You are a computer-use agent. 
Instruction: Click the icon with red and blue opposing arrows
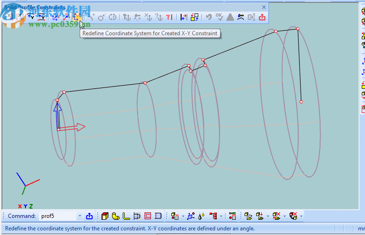tap(184, 17)
